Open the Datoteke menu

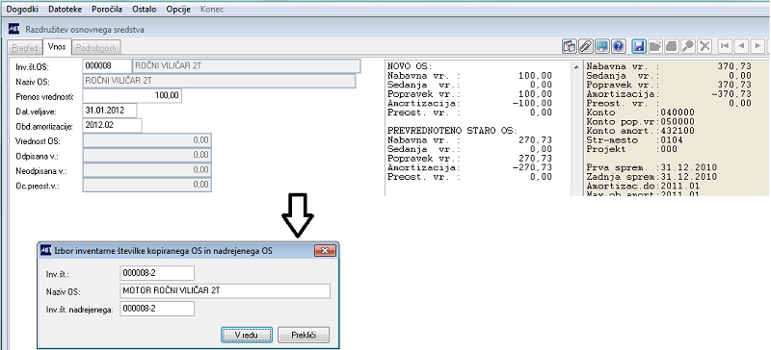65,10
